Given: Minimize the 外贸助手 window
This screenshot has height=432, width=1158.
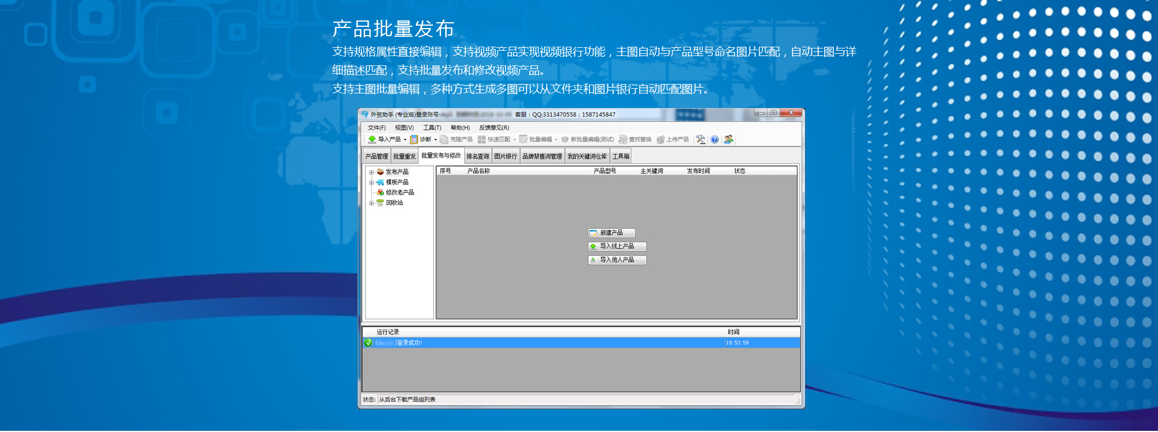Looking at the screenshot, I should (760, 113).
